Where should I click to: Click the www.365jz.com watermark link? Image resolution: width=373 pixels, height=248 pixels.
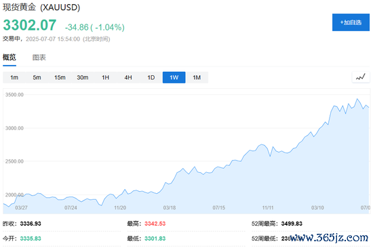pyautogui.click(x=329, y=238)
